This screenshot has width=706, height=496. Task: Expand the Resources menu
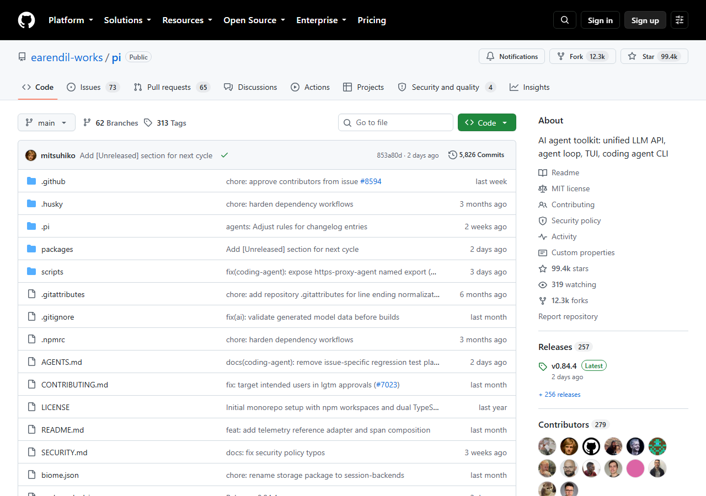[x=187, y=20]
